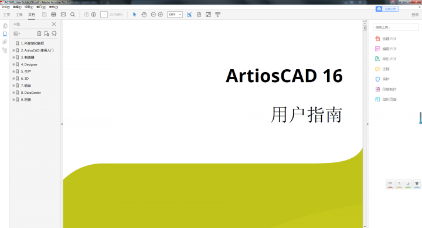Zoom out using the minus icon

tap(154, 15)
